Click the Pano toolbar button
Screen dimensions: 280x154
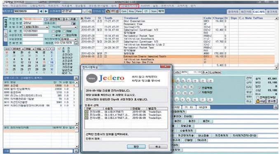click(x=139, y=11)
